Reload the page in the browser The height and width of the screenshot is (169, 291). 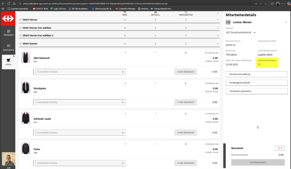click(9, 4)
